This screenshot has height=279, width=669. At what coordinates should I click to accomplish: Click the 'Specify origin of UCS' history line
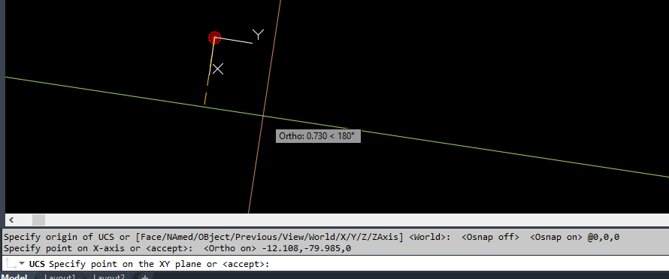click(x=311, y=237)
